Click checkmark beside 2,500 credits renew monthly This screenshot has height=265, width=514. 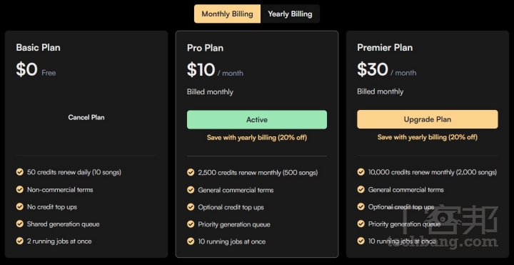pyautogui.click(x=191, y=172)
